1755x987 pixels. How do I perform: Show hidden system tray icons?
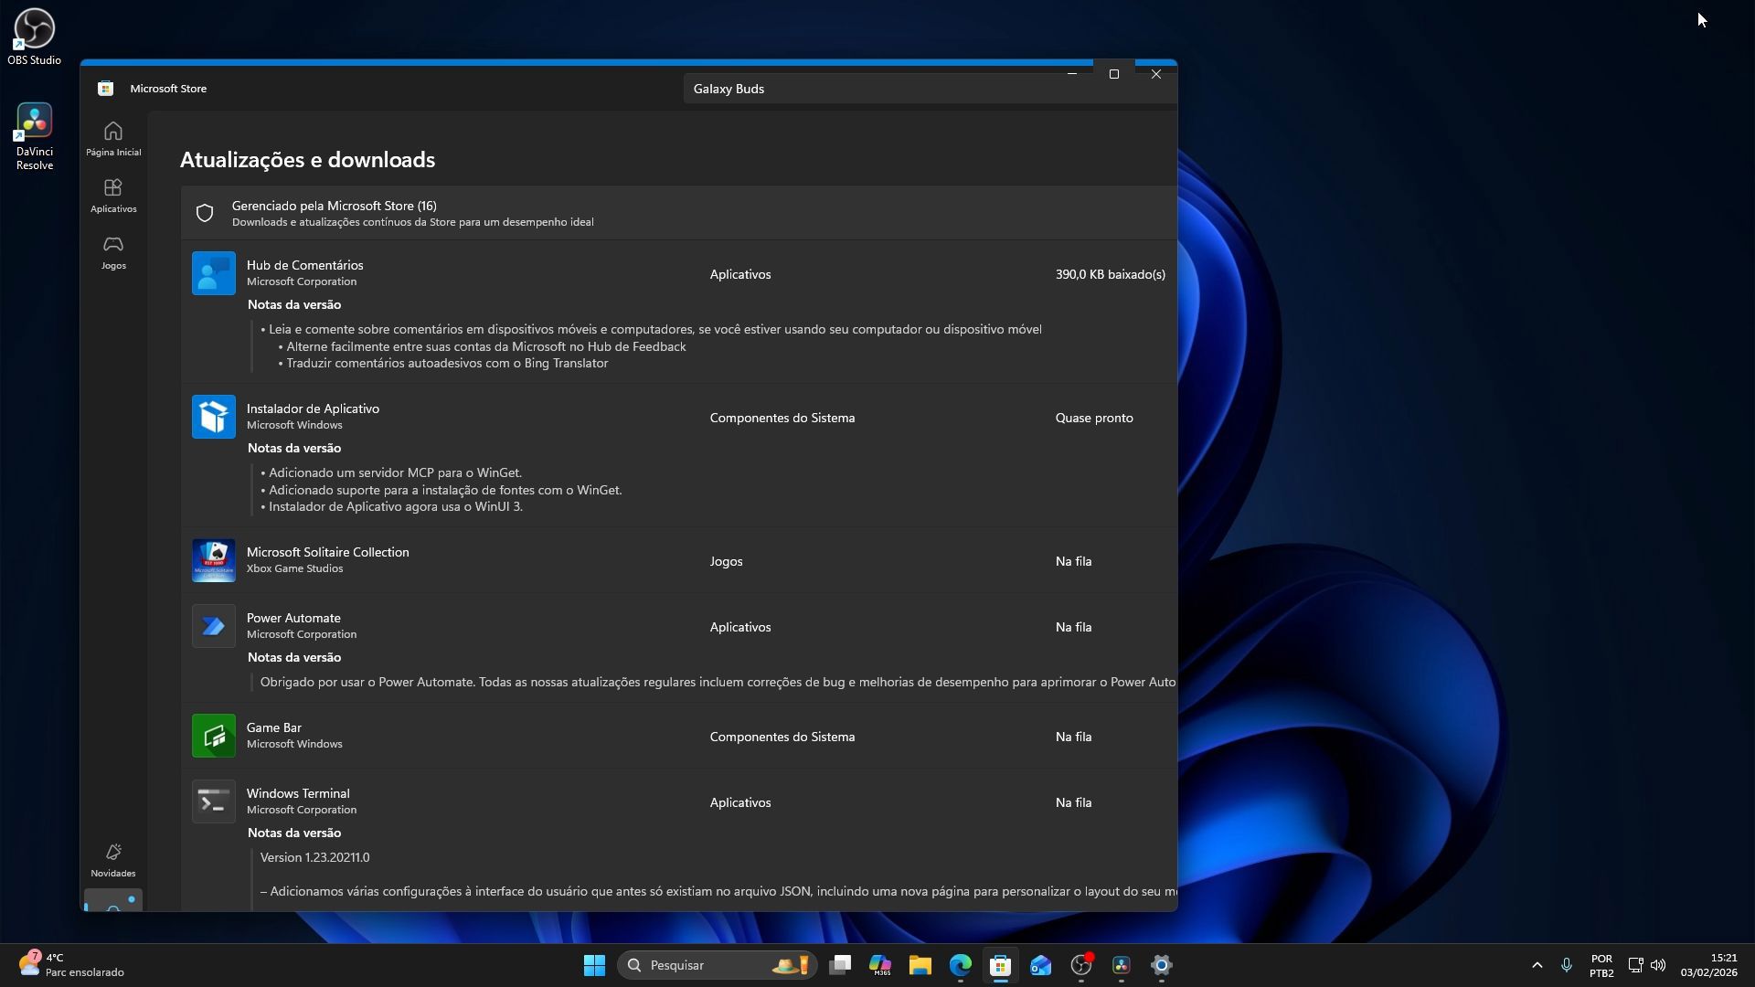pyautogui.click(x=1537, y=965)
